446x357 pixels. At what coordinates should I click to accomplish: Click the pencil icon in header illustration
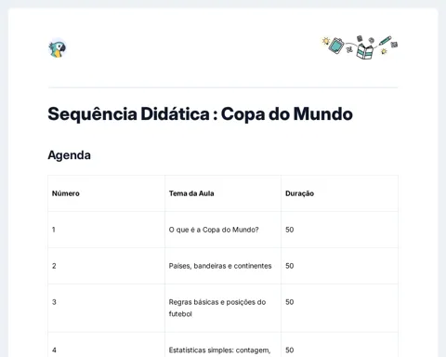pos(385,41)
